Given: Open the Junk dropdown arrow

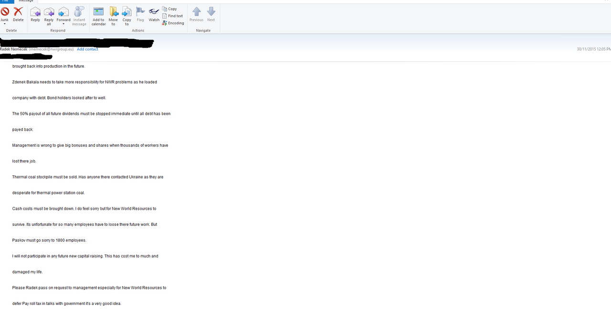Looking at the screenshot, I should click(x=5, y=24).
